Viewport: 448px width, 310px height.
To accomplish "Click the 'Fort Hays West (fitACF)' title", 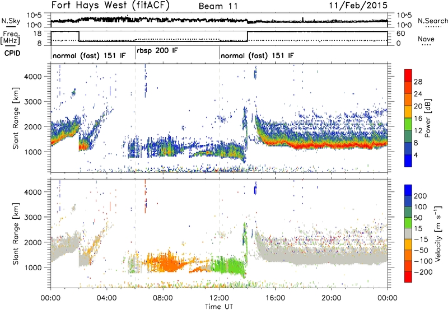I will (x=110, y=6).
